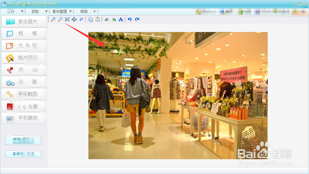The image size is (309, 174).
Task: Click the paste clipboard icon
Action: click(98, 19)
